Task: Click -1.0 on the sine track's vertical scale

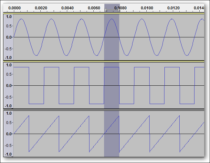Action: coord(8,58)
